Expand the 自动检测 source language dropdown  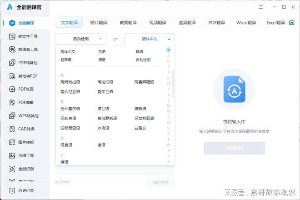click(81, 39)
